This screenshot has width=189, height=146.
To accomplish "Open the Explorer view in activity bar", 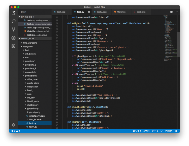I will (x=14, y=13).
